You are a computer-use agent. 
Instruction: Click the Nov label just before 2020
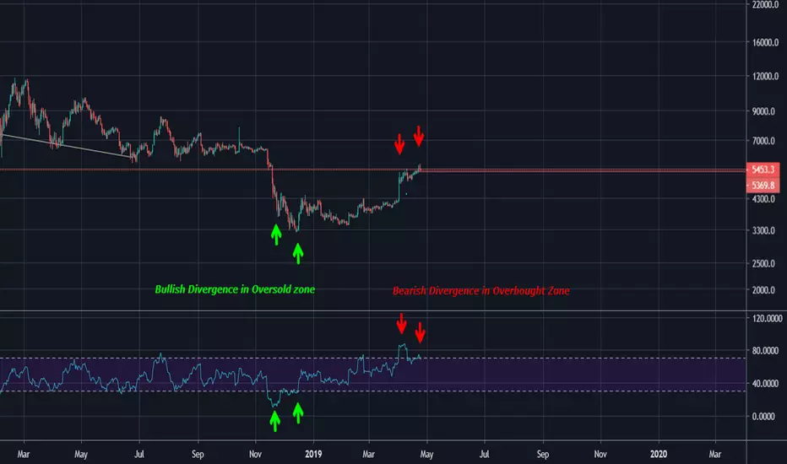point(600,454)
